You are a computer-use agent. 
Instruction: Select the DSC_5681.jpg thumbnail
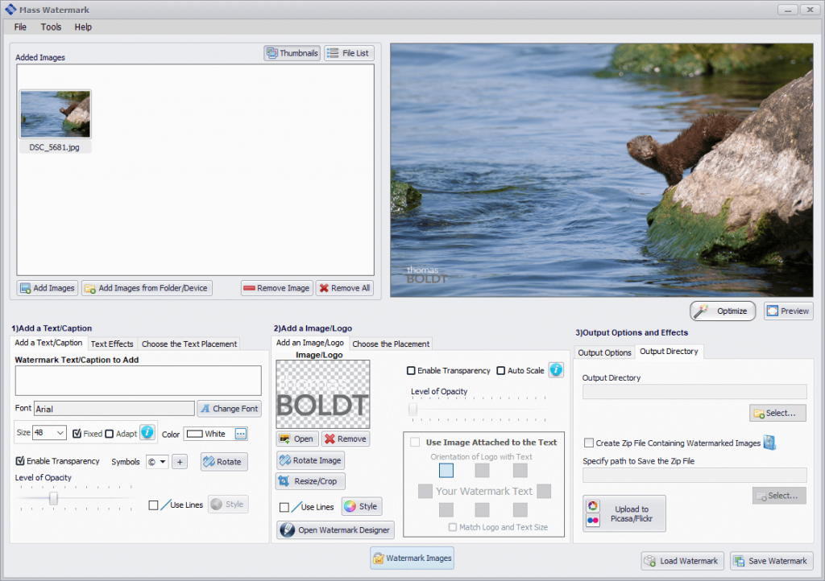pos(55,113)
